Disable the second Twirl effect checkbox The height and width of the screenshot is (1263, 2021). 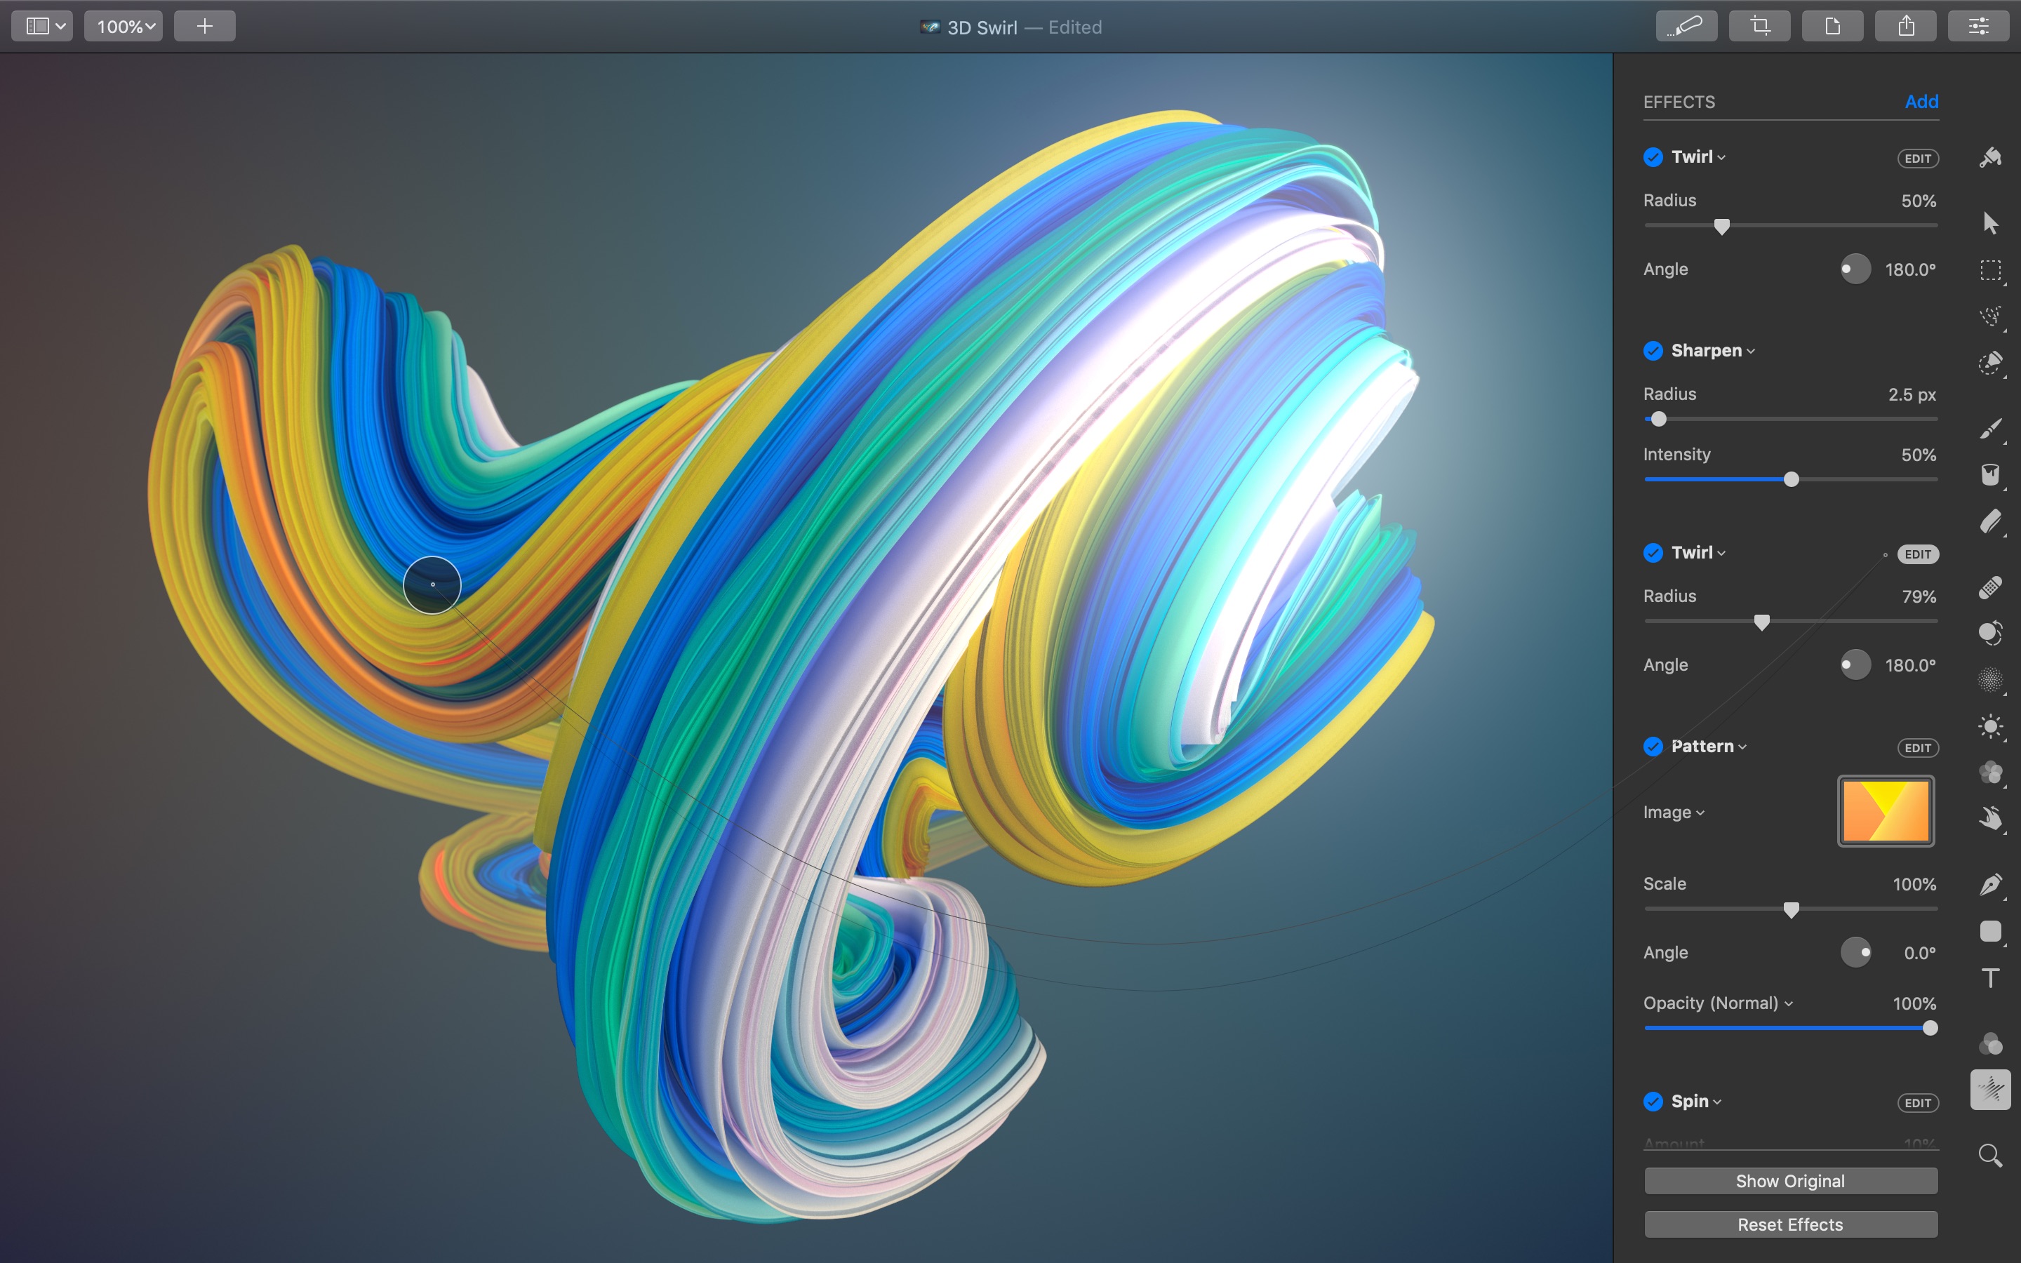pos(1653,553)
